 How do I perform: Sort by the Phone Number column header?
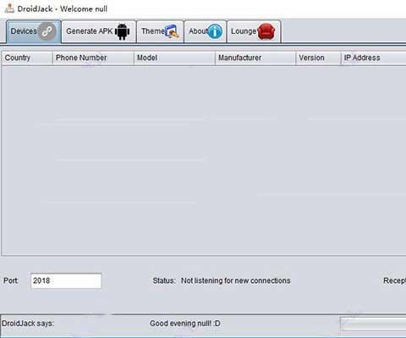93,58
